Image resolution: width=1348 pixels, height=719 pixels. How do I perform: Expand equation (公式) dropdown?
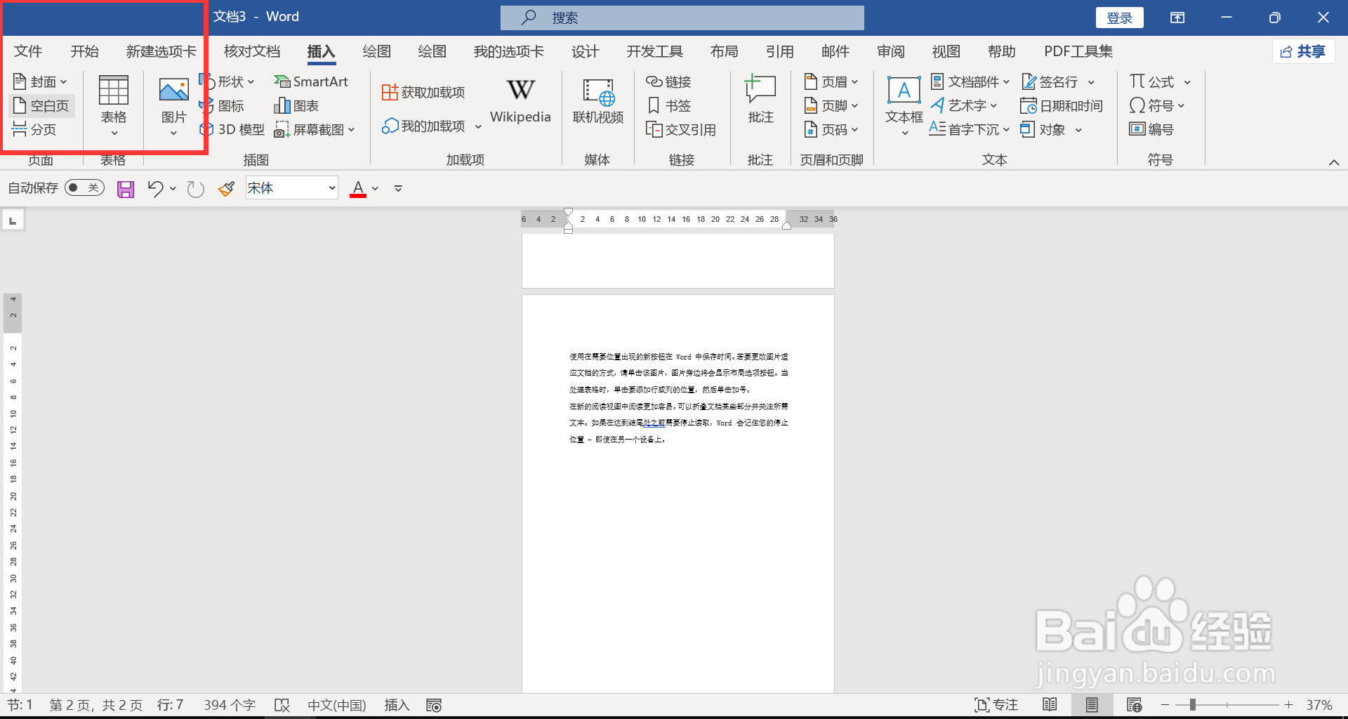(1187, 82)
